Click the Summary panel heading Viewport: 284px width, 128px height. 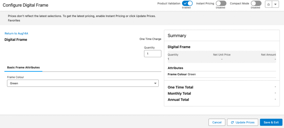[177, 36]
